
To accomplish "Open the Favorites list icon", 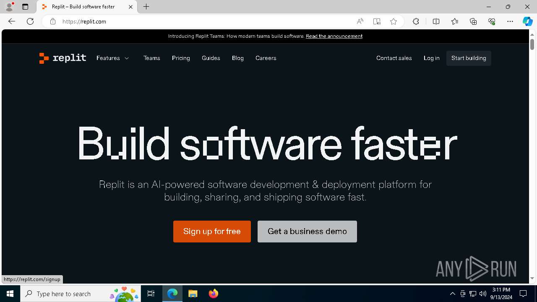I will (455, 21).
